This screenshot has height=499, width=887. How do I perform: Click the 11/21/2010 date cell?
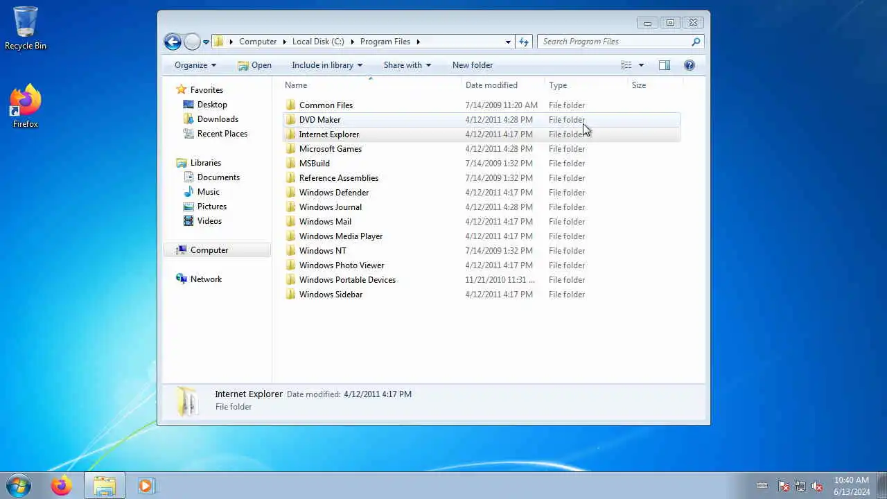500,280
